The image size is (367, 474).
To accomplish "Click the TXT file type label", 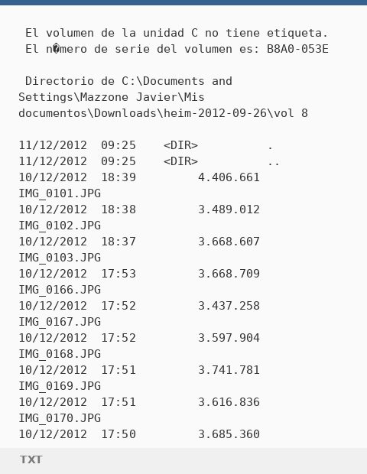I will tap(31, 459).
